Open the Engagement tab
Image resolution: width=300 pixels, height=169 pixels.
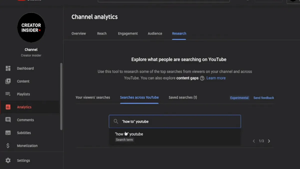click(x=128, y=34)
